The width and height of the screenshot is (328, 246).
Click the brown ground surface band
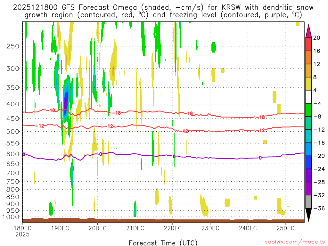click(163, 221)
